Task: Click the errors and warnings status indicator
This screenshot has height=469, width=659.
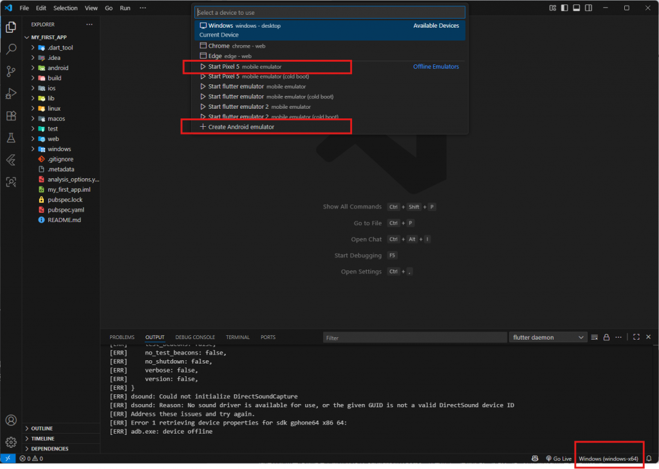Action: tap(32, 459)
